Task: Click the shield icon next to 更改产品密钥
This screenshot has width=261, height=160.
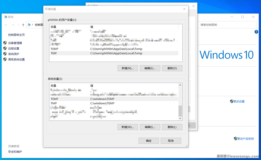Action: tap(235, 138)
